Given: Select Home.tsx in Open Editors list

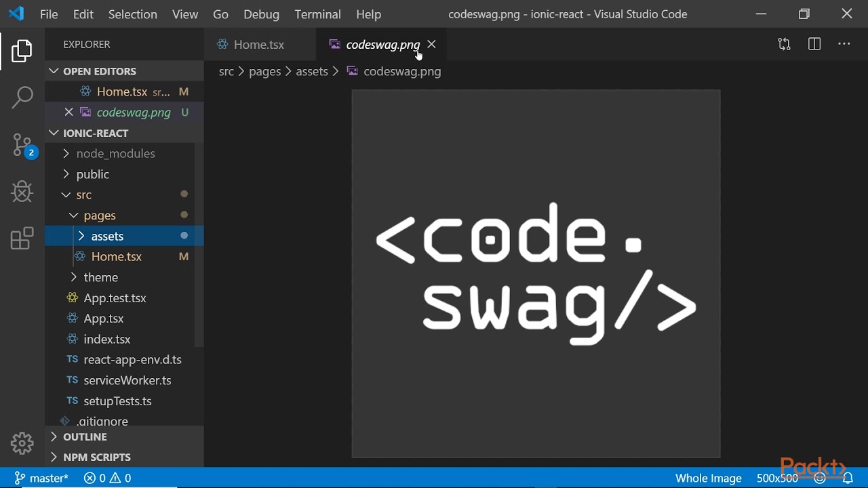Looking at the screenshot, I should 124,91.
